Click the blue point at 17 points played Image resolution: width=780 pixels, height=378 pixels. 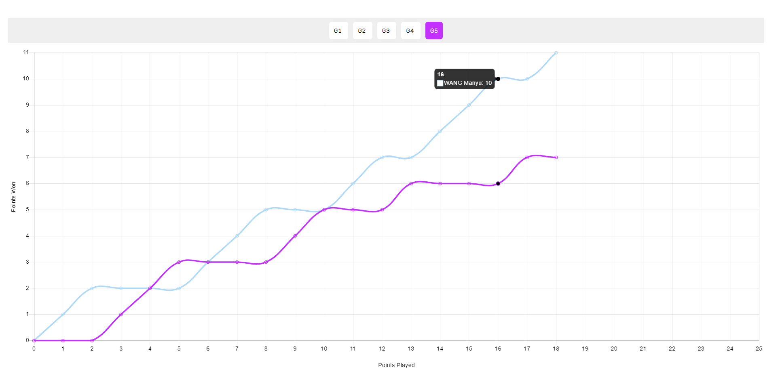point(527,79)
